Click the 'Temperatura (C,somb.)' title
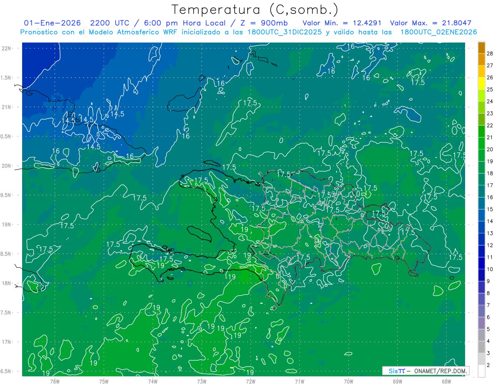The height and width of the screenshot is (387, 501). (255, 10)
